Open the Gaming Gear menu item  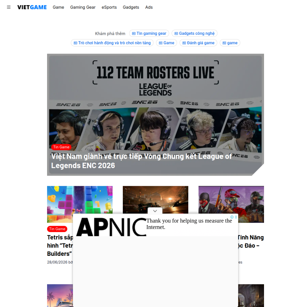point(83,7)
